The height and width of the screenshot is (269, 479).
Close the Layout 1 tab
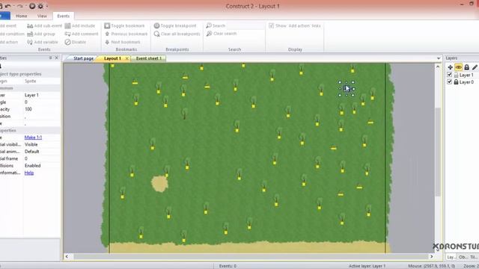pyautogui.click(x=126, y=58)
